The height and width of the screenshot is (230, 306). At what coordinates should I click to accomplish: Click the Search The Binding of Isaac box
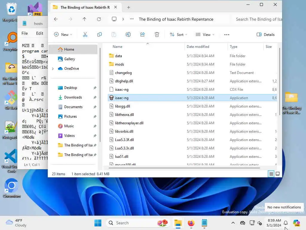258,19
